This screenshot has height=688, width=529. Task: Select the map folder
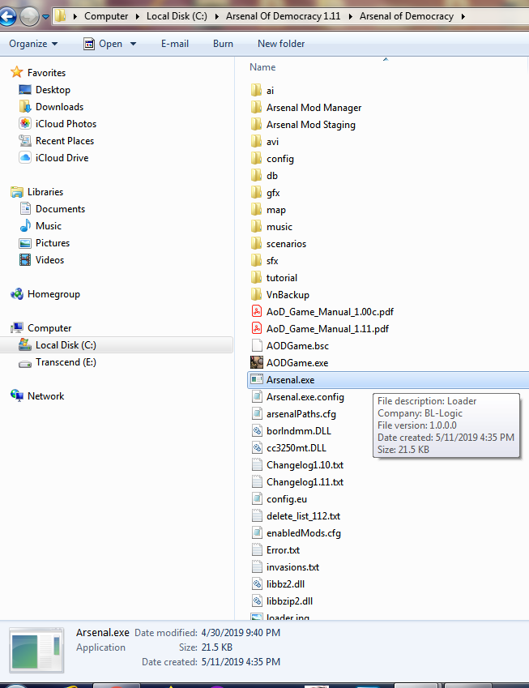coord(268,210)
